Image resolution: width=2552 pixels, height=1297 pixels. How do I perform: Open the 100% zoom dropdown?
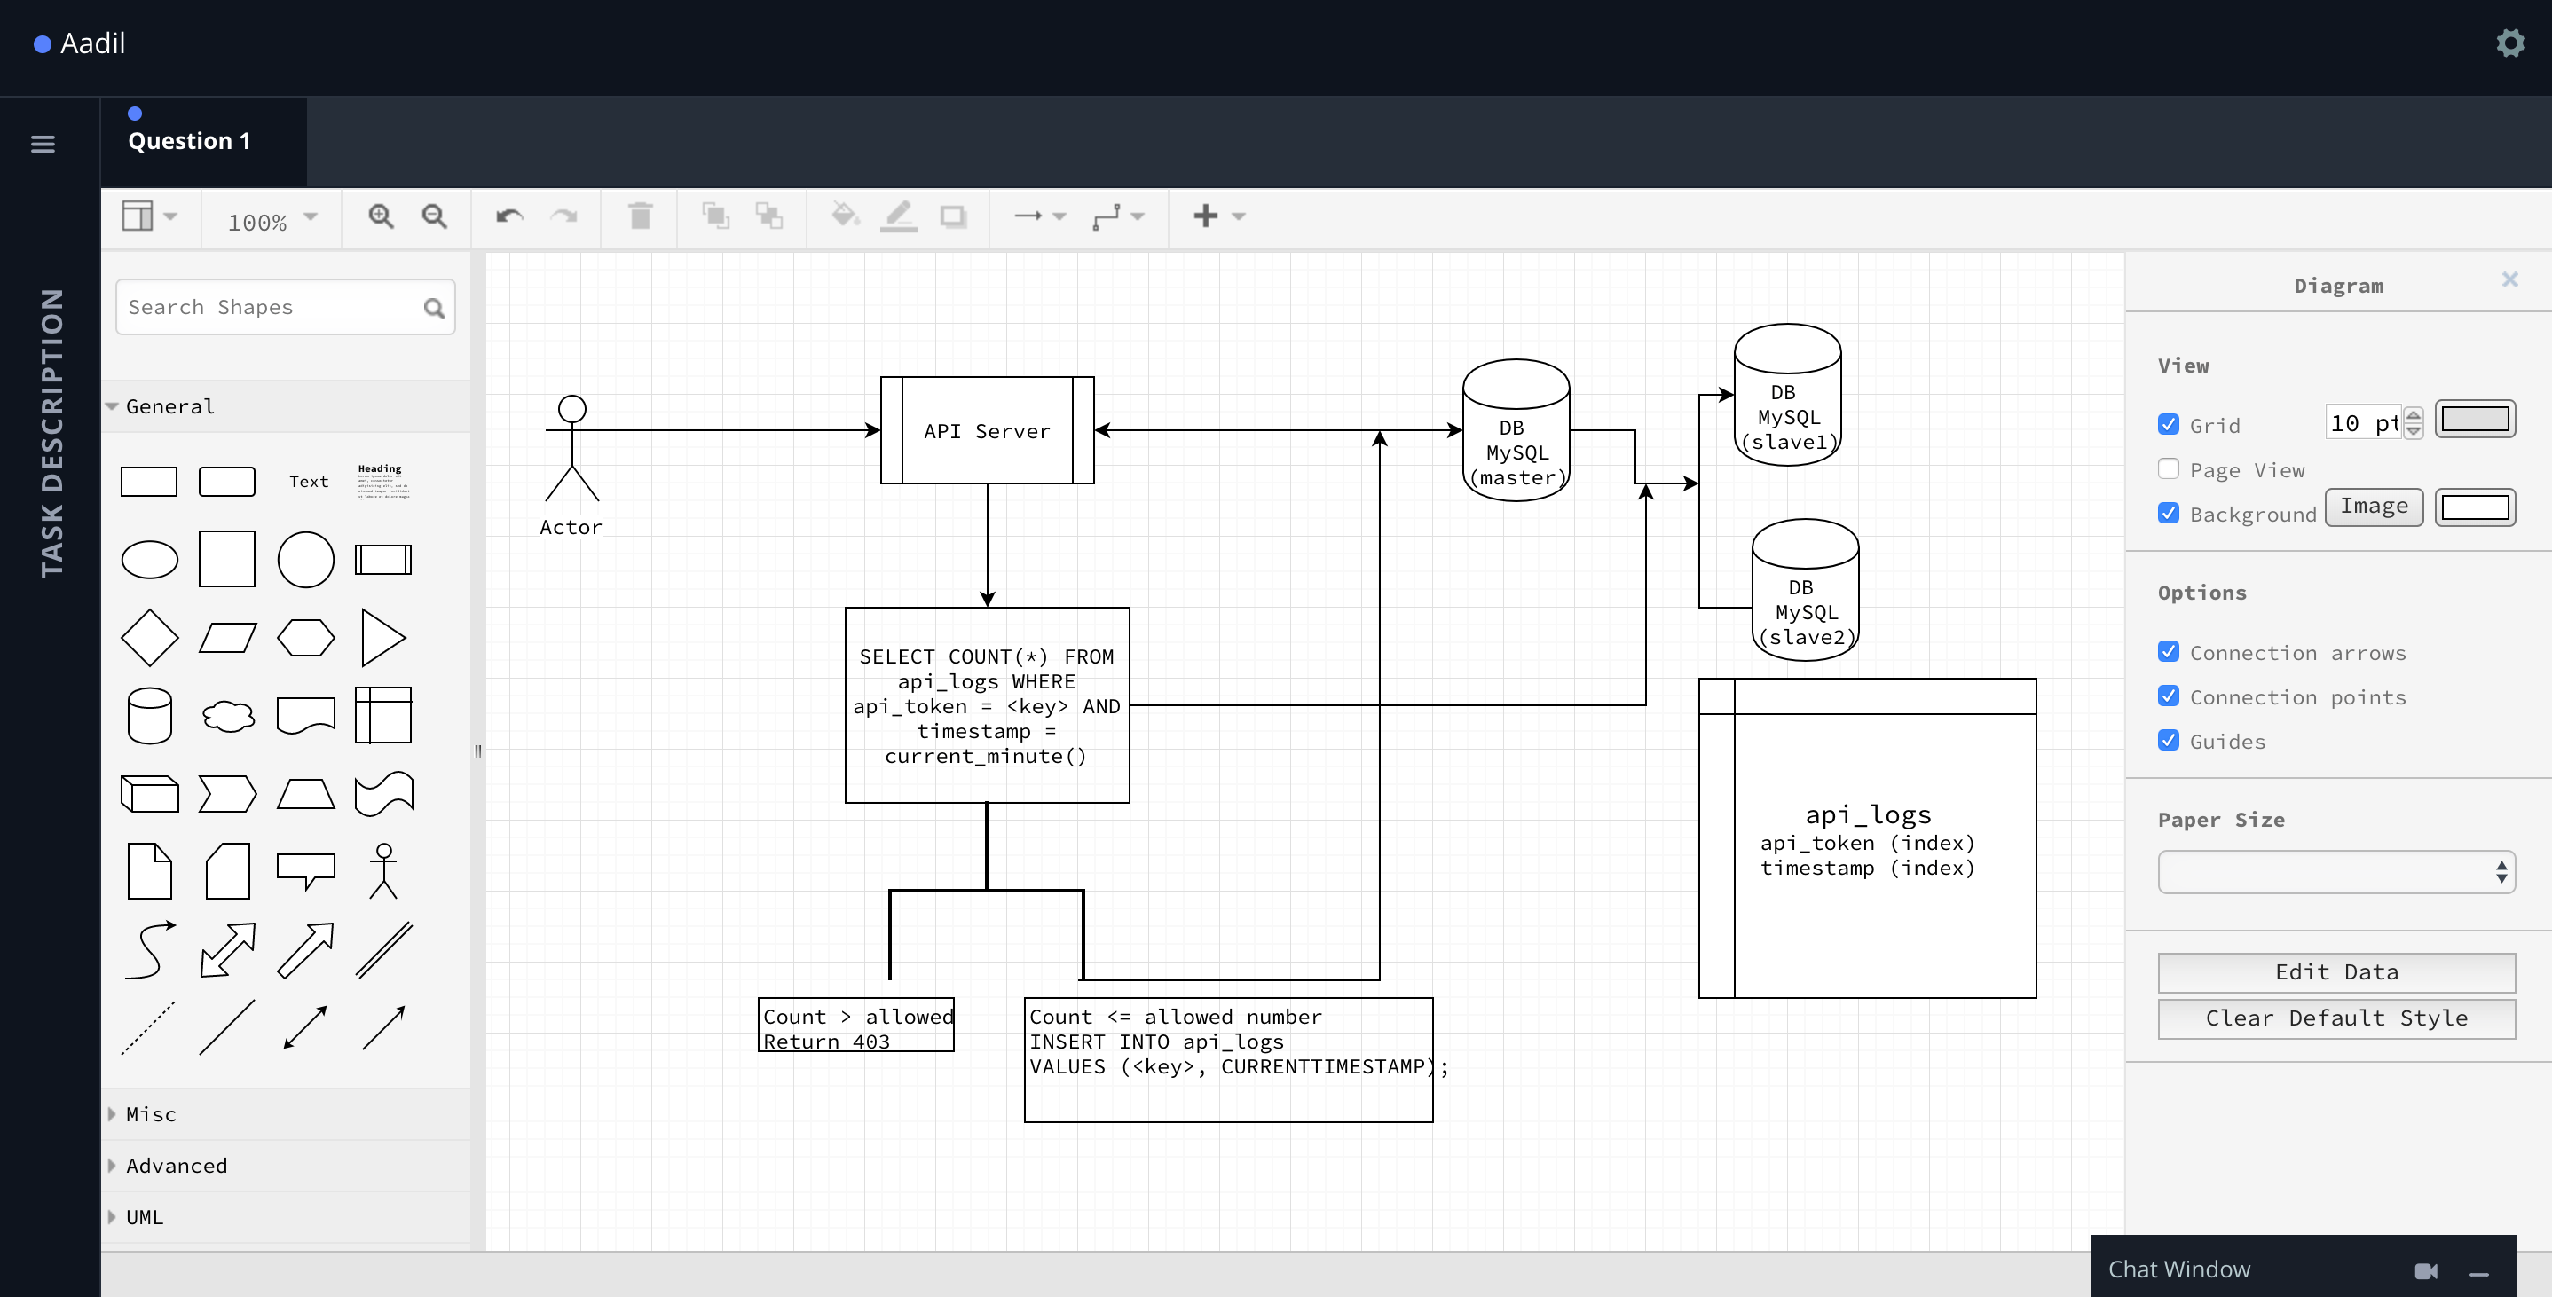tap(272, 220)
